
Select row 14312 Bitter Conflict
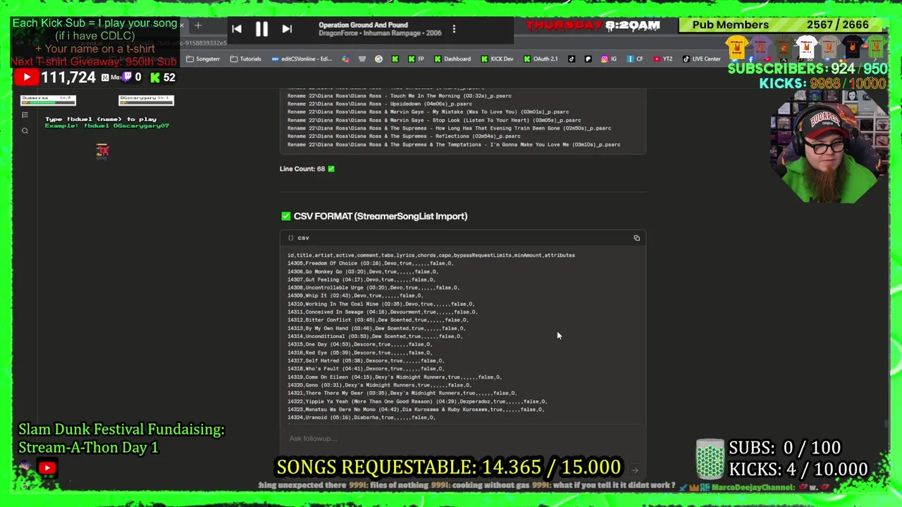tap(378, 320)
